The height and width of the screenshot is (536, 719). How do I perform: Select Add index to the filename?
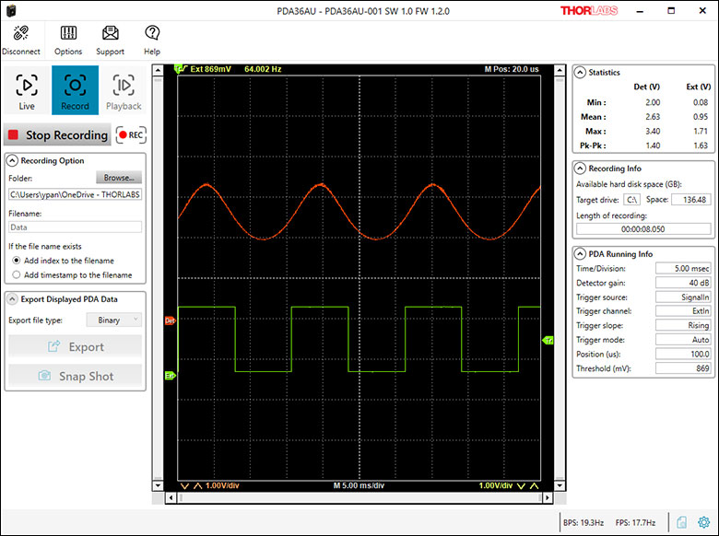(17, 261)
